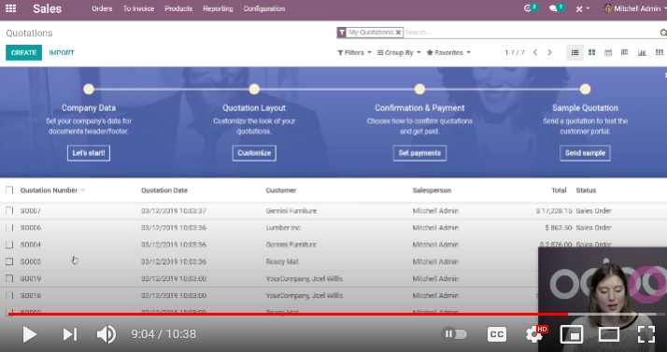Screen dimensions: 667x352
Task: Open the Favorites dropdown
Action: tap(448, 52)
